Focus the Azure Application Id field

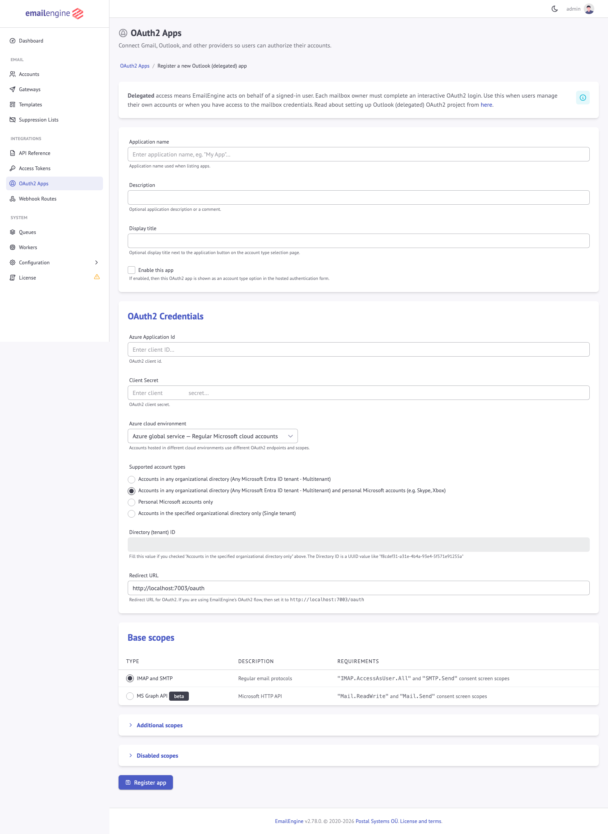point(358,349)
